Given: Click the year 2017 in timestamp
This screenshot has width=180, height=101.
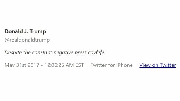Looking at the screenshot, I should (33, 65).
